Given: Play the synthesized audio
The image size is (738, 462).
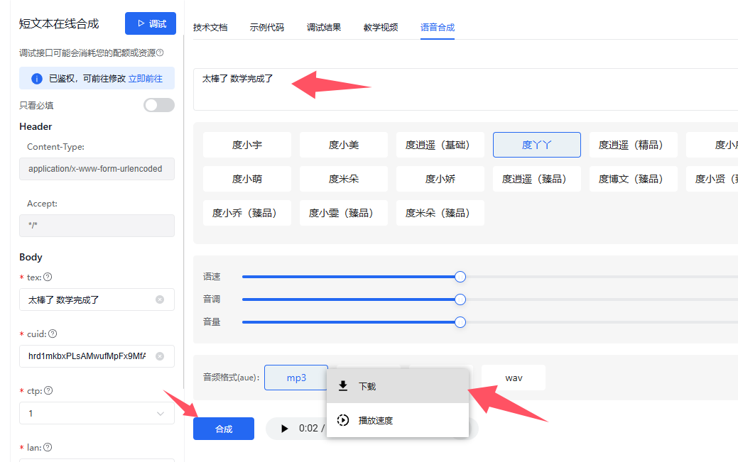Looking at the screenshot, I should click(284, 429).
